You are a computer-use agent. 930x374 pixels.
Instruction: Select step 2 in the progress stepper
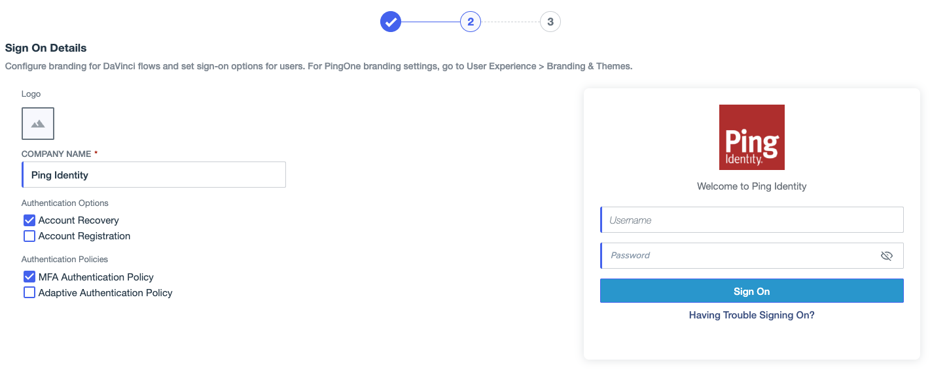point(471,22)
